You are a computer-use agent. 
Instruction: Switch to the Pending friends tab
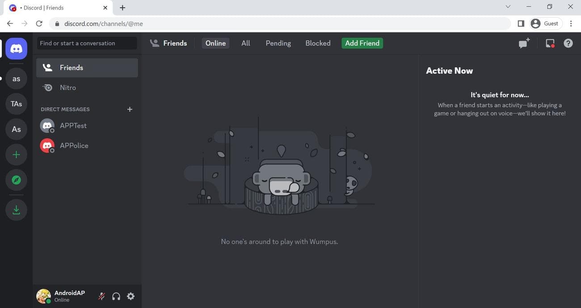click(278, 43)
